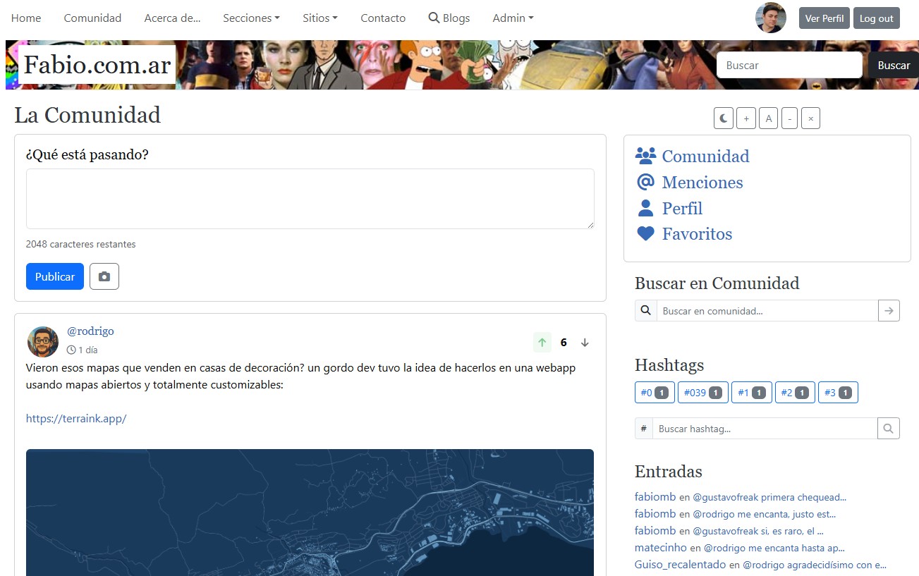Click the × accessibility reset button
This screenshot has width=919, height=576.
coord(811,119)
